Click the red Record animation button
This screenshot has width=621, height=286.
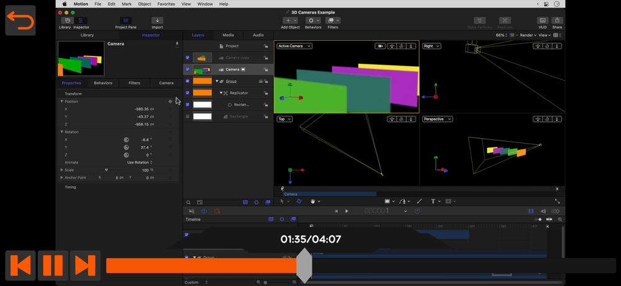[217, 211]
